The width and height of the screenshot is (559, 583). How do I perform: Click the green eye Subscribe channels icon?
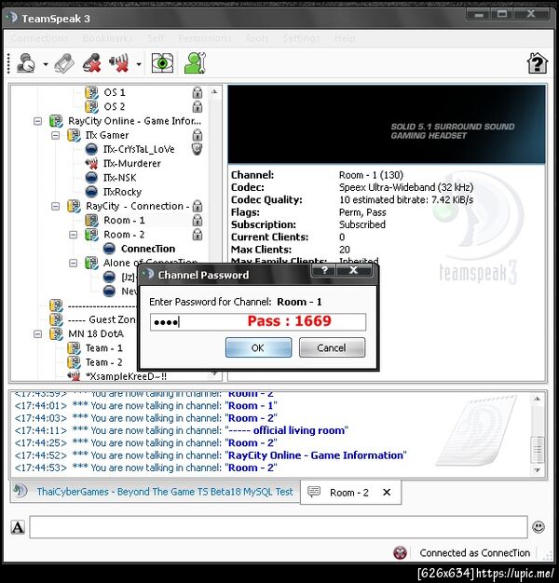tap(162, 63)
